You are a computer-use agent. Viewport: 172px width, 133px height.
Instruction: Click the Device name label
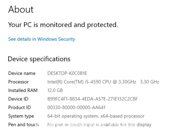coord(22,73)
